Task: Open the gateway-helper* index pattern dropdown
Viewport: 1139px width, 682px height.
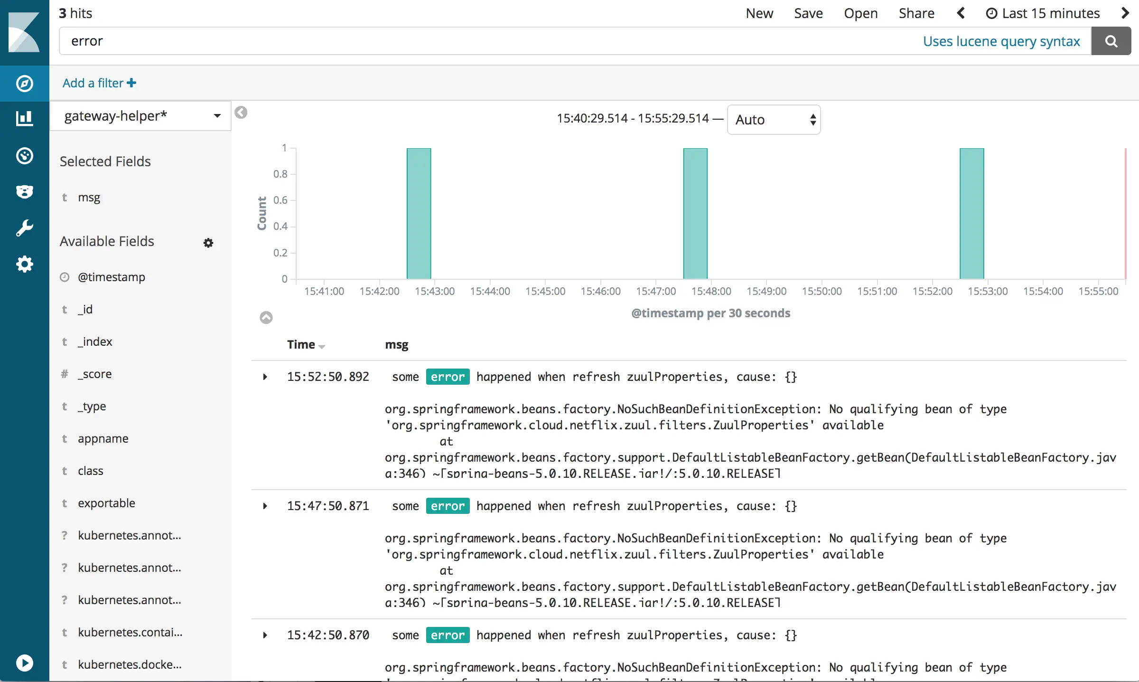Action: [140, 116]
